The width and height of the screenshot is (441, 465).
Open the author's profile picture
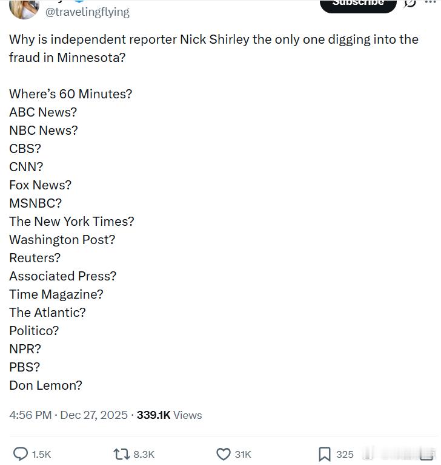click(x=24, y=7)
